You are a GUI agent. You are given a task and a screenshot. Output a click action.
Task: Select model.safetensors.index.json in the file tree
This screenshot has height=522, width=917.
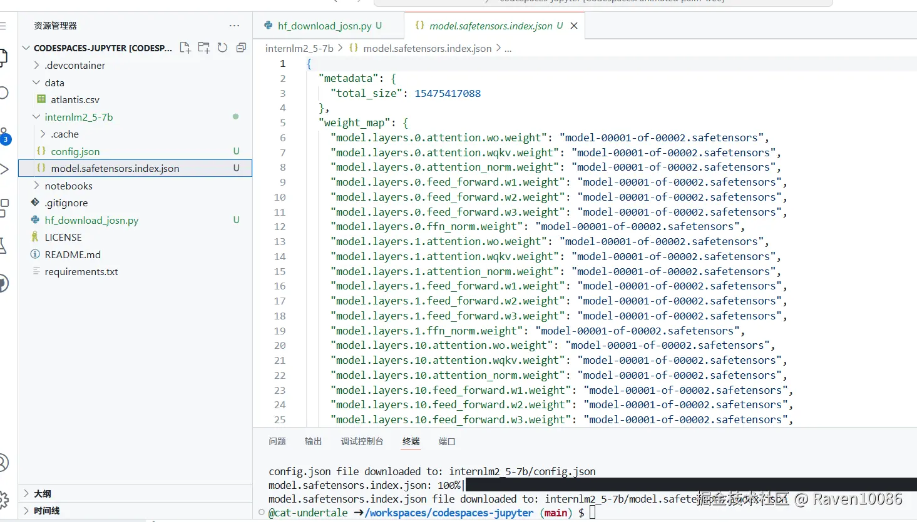coord(135,168)
